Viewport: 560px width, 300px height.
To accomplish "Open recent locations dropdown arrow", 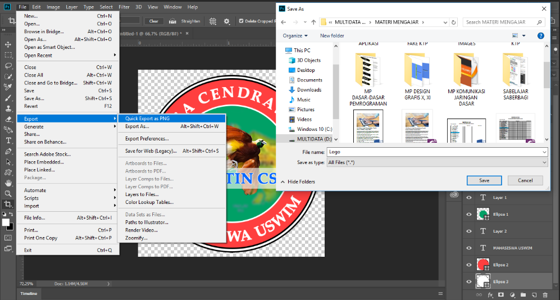I will point(305,22).
